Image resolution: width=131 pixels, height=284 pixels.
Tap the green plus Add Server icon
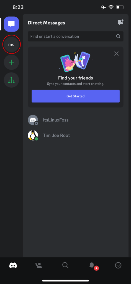(x=11, y=62)
